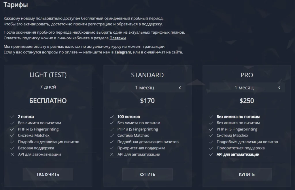295x190 pixels.
Task: Click the '$250' PRO price
Action: (247, 101)
